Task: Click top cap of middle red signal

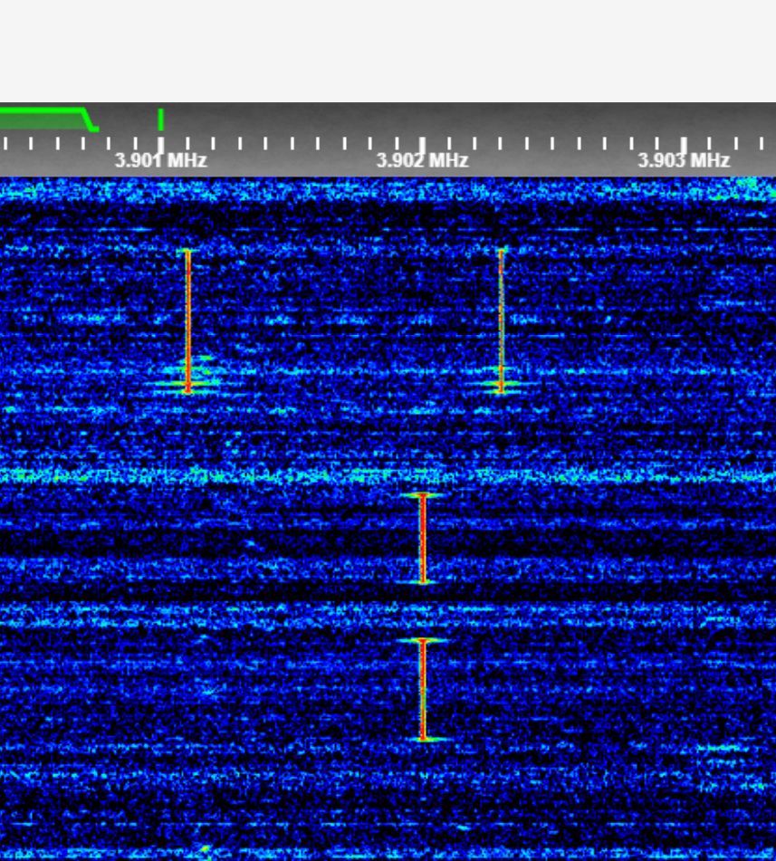Action: point(422,495)
